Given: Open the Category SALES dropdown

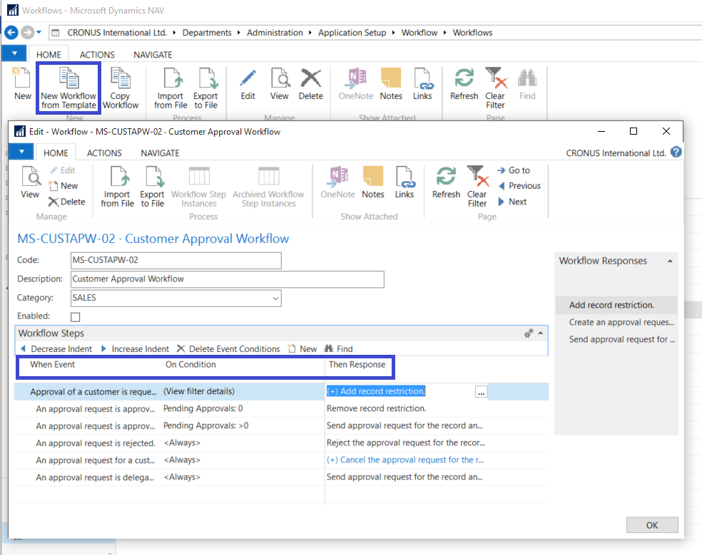Looking at the screenshot, I should coord(275,299).
